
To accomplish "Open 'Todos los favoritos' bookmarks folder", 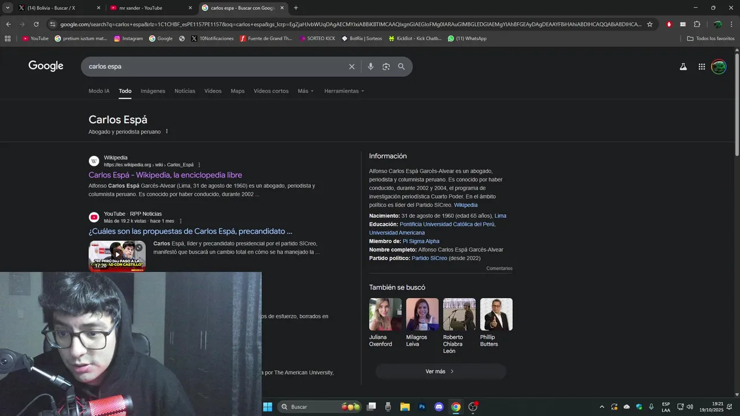I will pyautogui.click(x=711, y=39).
